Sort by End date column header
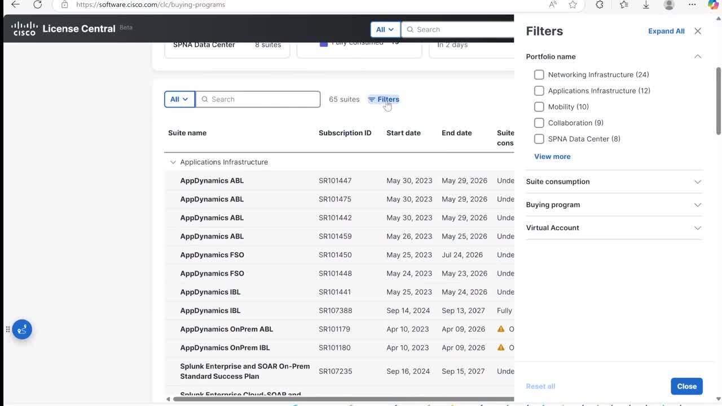The width and height of the screenshot is (722, 406). [457, 133]
